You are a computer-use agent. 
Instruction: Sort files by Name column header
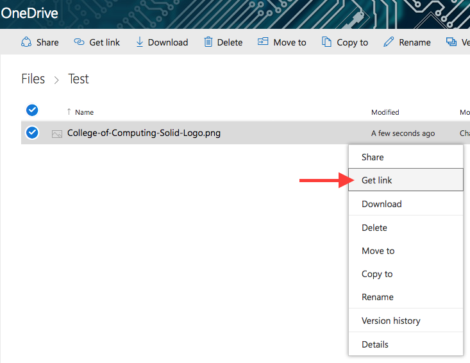coord(84,112)
